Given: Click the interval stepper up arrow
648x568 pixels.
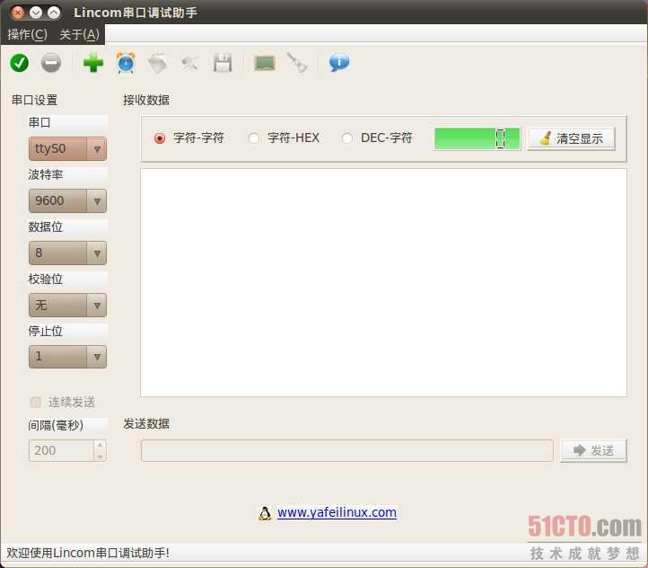Looking at the screenshot, I should click(100, 445).
